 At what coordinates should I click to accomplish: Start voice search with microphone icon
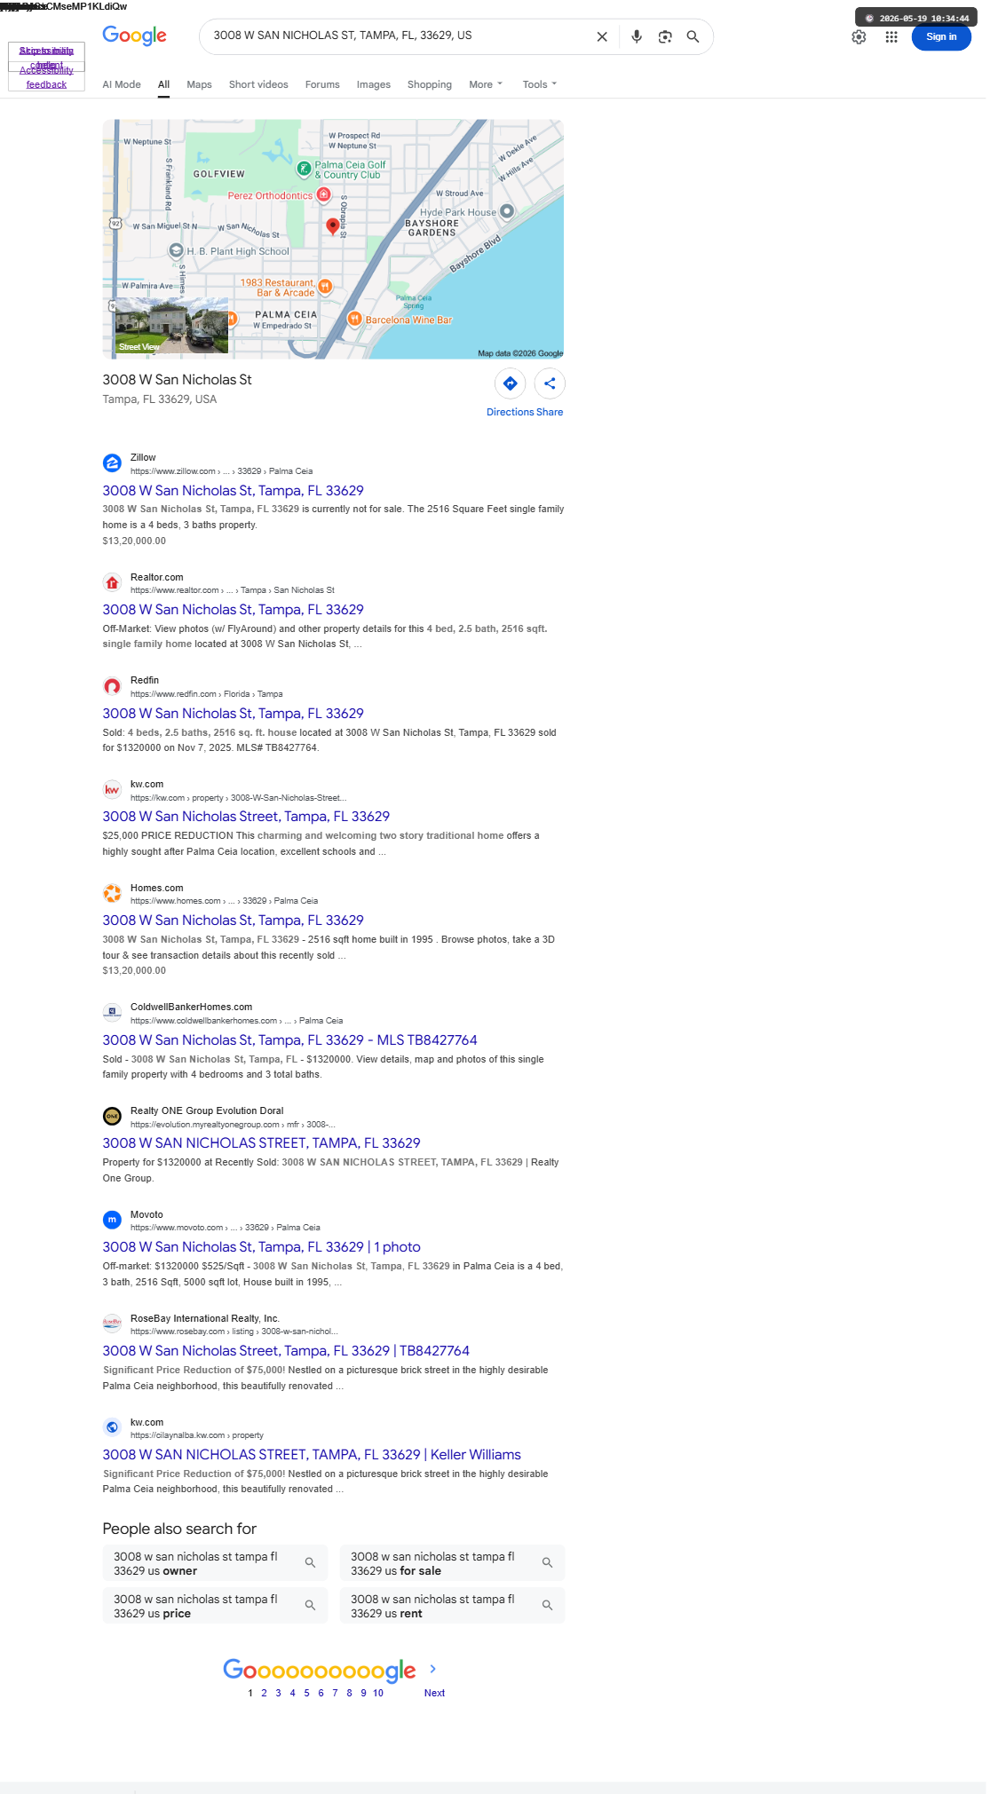pos(637,36)
